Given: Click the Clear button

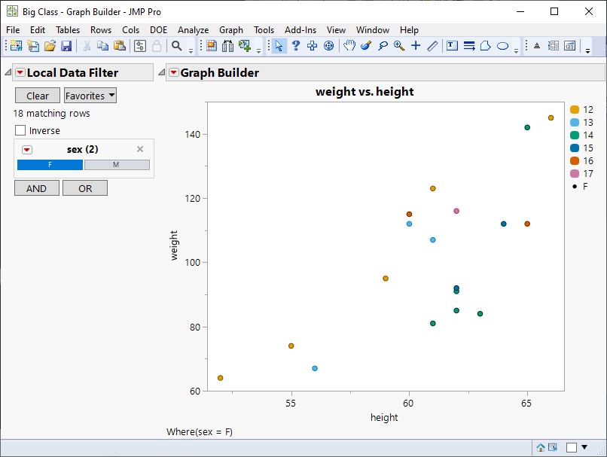Looking at the screenshot, I should [38, 96].
